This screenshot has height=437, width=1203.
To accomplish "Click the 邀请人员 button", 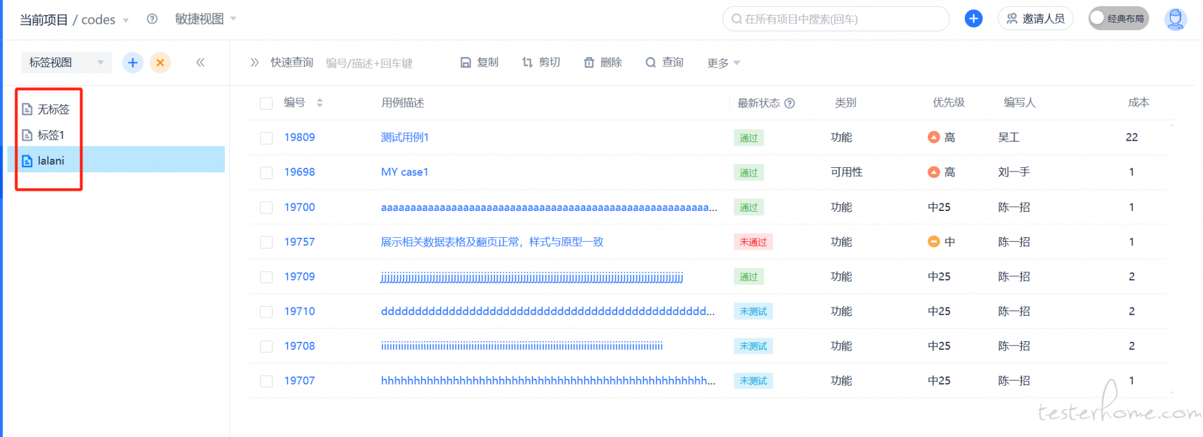I will (1035, 19).
